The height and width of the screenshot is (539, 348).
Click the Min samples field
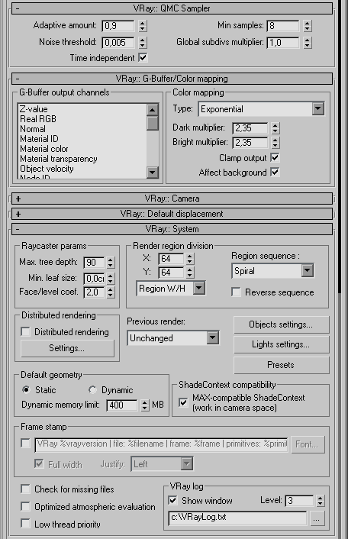tap(282, 26)
